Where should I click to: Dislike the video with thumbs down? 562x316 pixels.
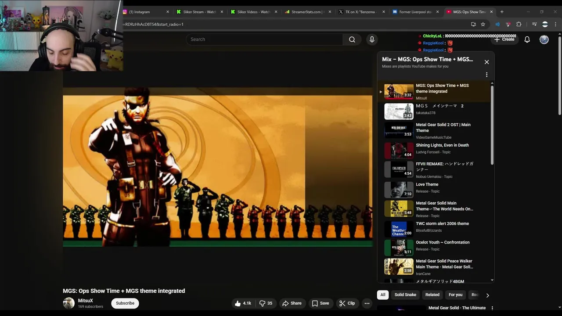click(x=266, y=303)
